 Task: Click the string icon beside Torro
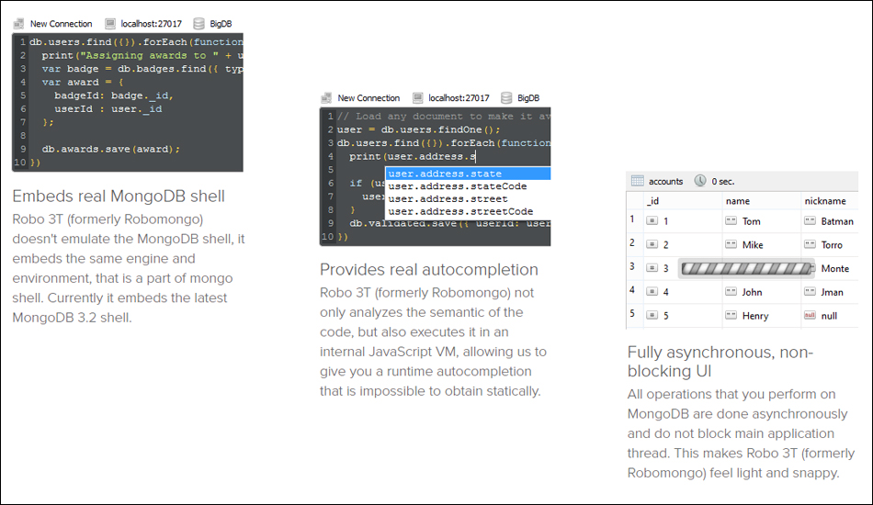[811, 244]
